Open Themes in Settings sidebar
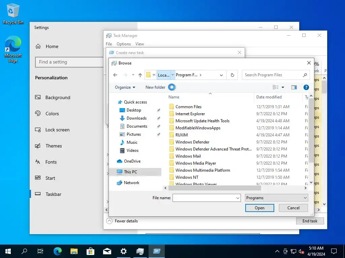 tap(54, 146)
